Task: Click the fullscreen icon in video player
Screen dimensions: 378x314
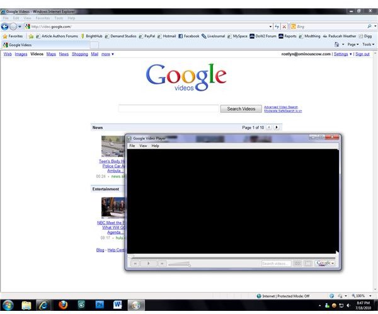Action: (x=308, y=263)
